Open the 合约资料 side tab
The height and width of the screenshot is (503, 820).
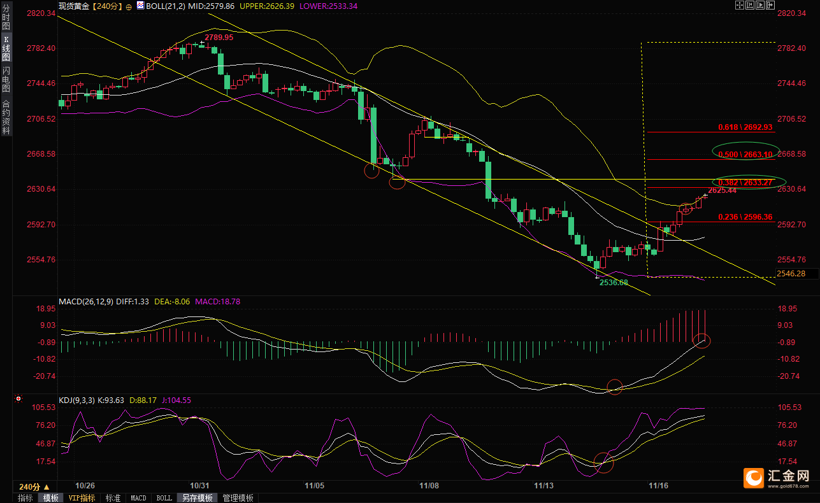(6, 117)
